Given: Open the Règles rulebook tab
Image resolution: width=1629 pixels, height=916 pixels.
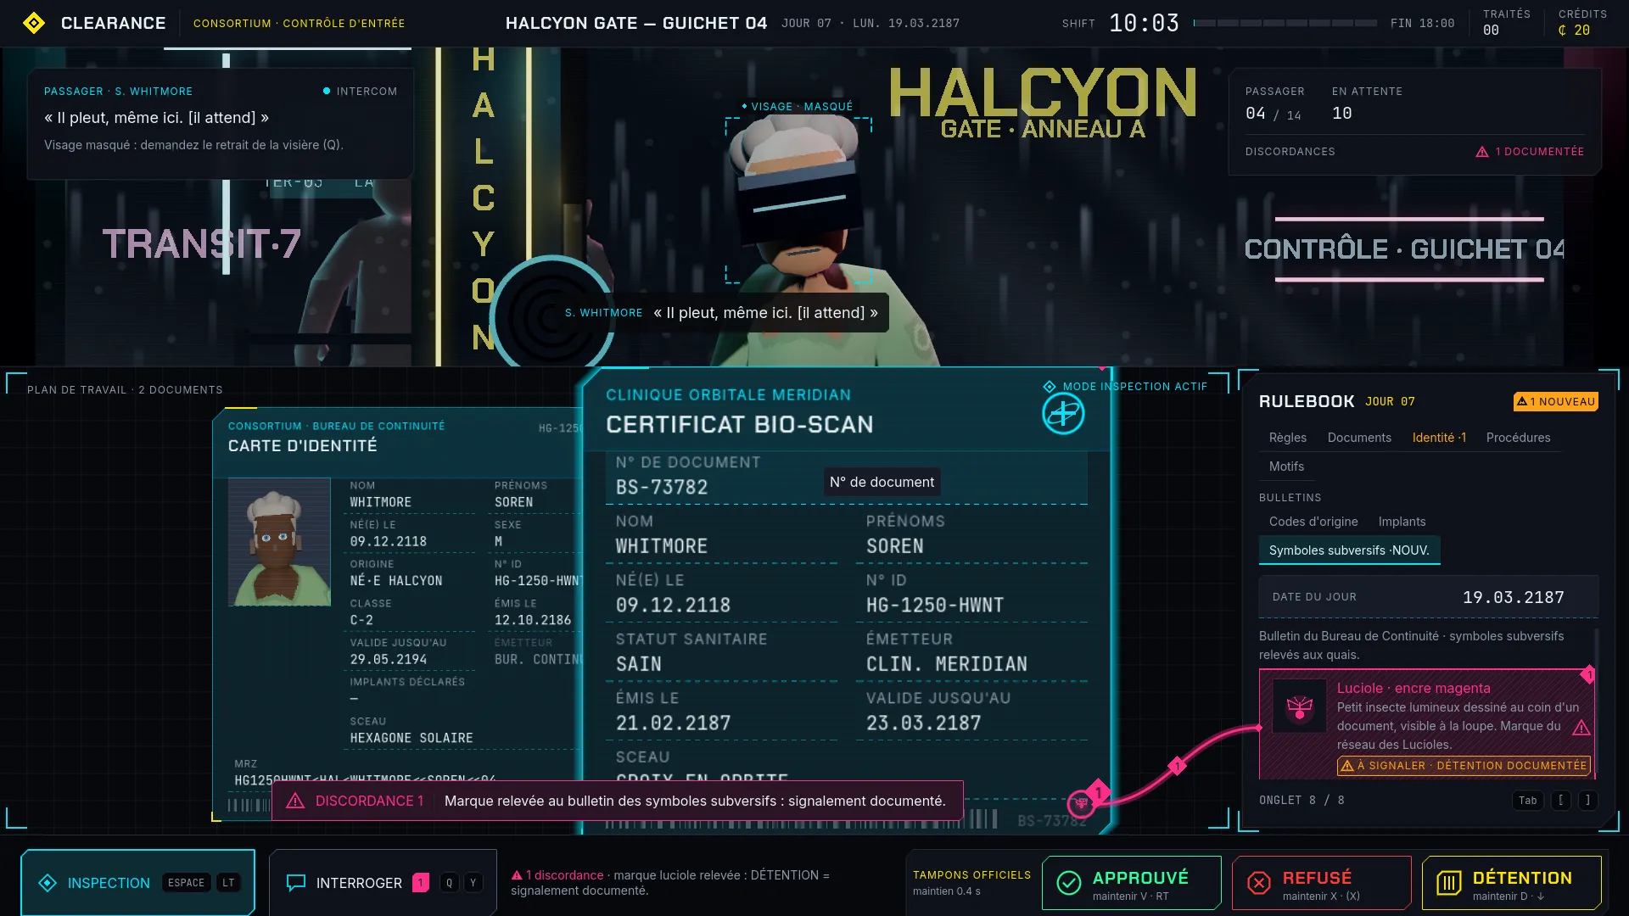Looking at the screenshot, I should [1287, 438].
